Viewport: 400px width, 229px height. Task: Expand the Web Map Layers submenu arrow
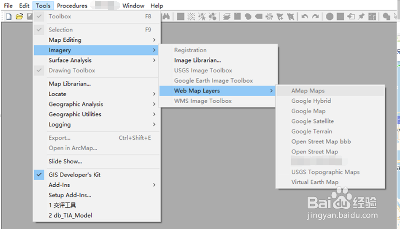tap(271, 91)
